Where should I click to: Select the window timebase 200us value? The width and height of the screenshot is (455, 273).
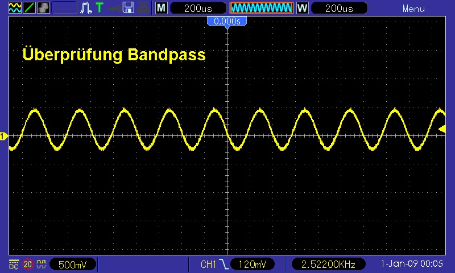pyautogui.click(x=339, y=8)
